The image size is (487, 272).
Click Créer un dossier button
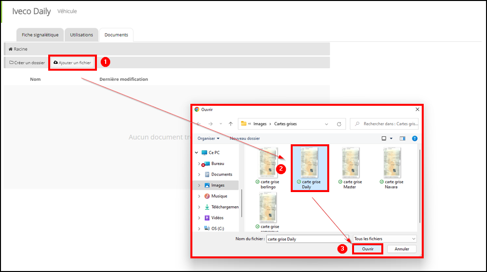pos(27,63)
